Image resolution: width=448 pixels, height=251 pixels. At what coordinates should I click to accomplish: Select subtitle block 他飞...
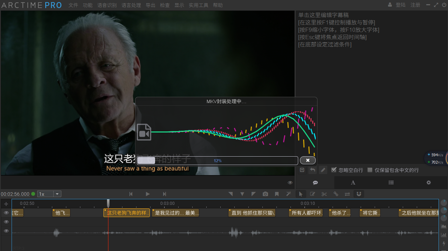click(61, 213)
